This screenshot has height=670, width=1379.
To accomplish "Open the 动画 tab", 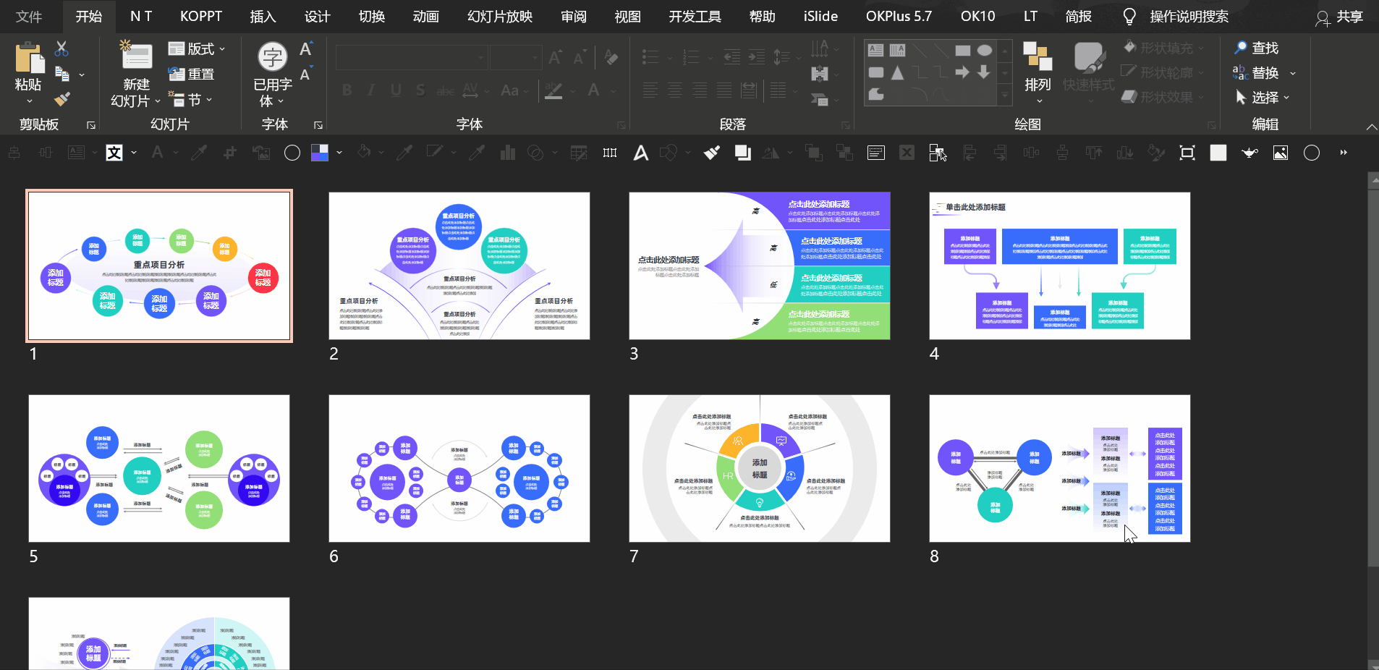I will [x=426, y=17].
